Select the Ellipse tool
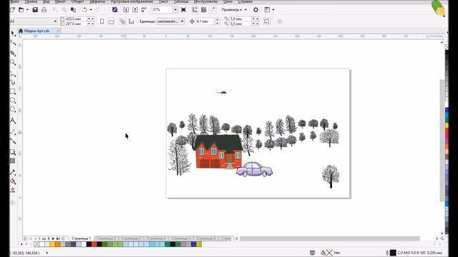The height and width of the screenshot is (257, 458). (13, 101)
